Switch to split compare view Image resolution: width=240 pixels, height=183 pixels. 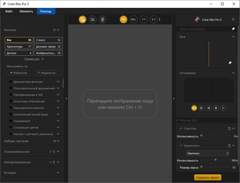pyautogui.click(x=92, y=19)
